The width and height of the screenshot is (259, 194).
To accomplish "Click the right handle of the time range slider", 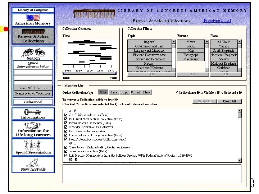I will (115, 73).
